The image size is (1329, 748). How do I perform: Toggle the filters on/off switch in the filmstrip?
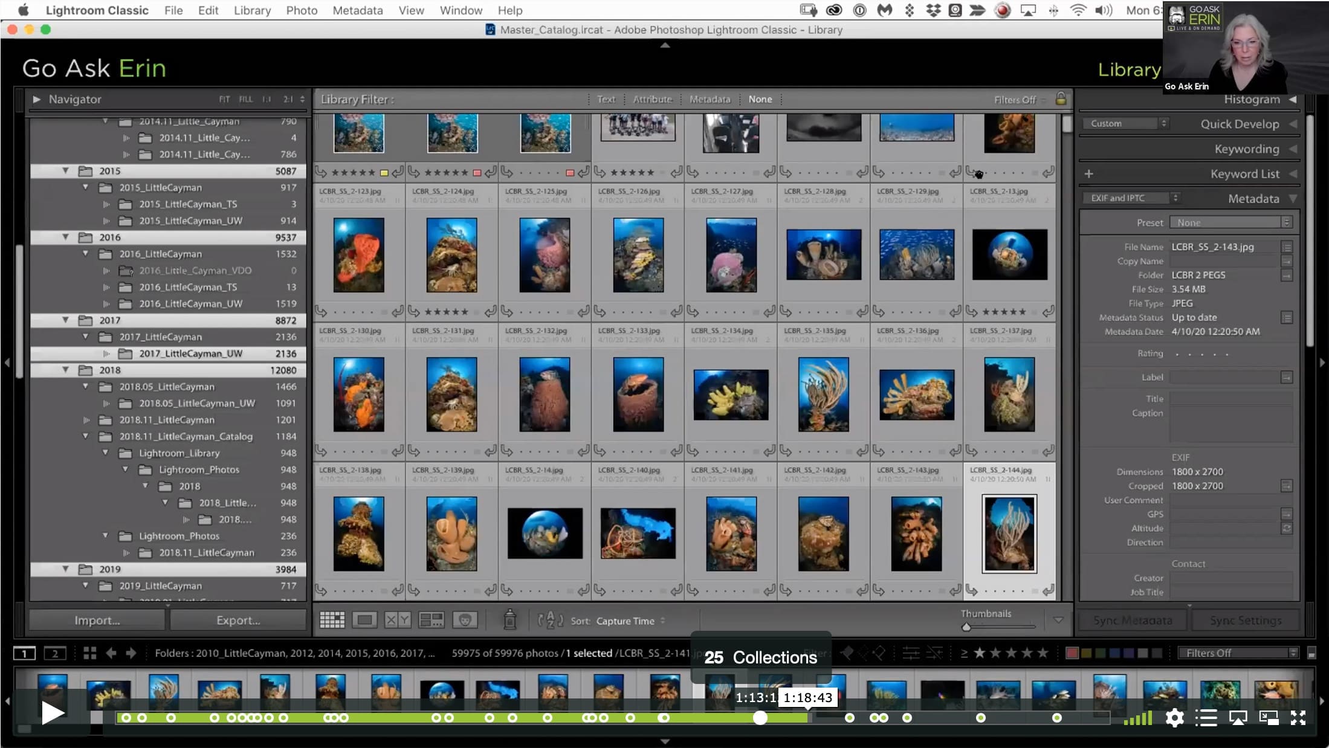tap(1311, 653)
